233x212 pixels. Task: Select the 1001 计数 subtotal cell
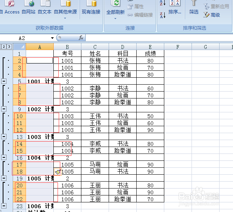coord(40,81)
